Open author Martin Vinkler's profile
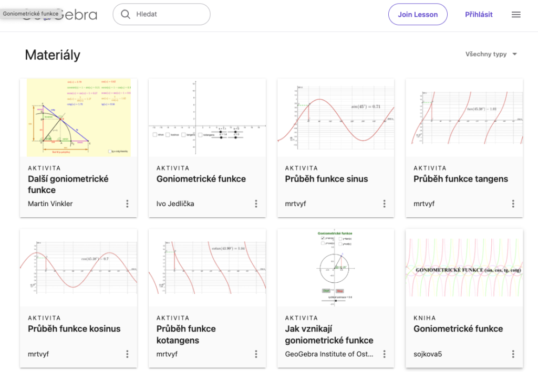Image resolution: width=538 pixels, height=372 pixels. coord(50,204)
